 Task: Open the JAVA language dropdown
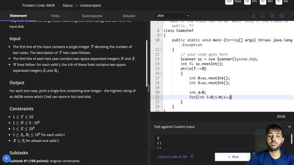tap(173, 16)
